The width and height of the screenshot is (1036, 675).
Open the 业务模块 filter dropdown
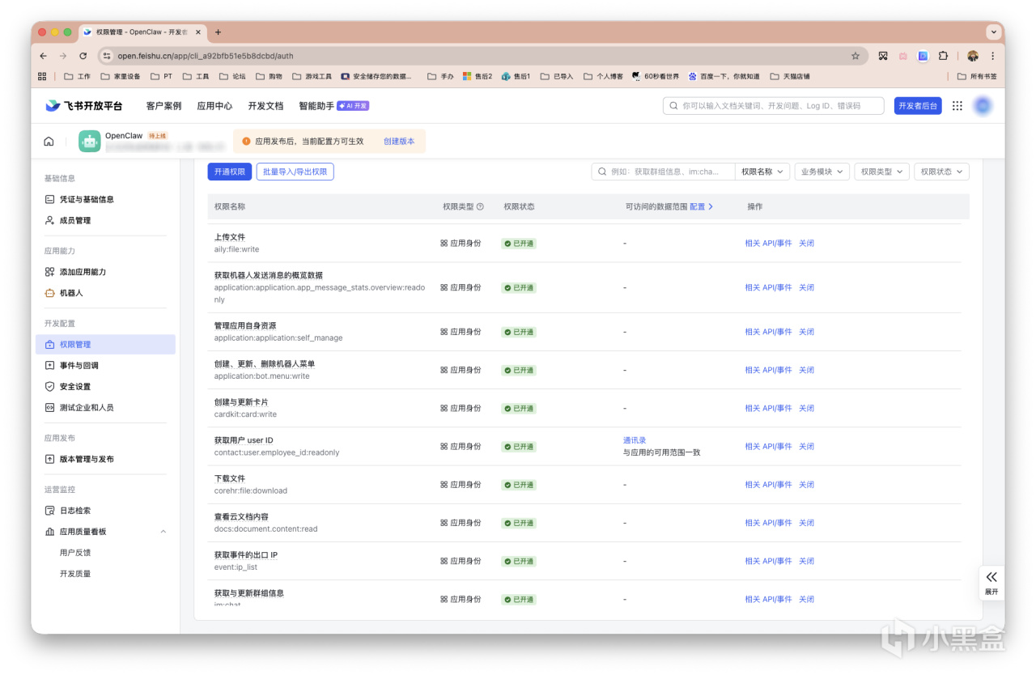[x=822, y=172]
